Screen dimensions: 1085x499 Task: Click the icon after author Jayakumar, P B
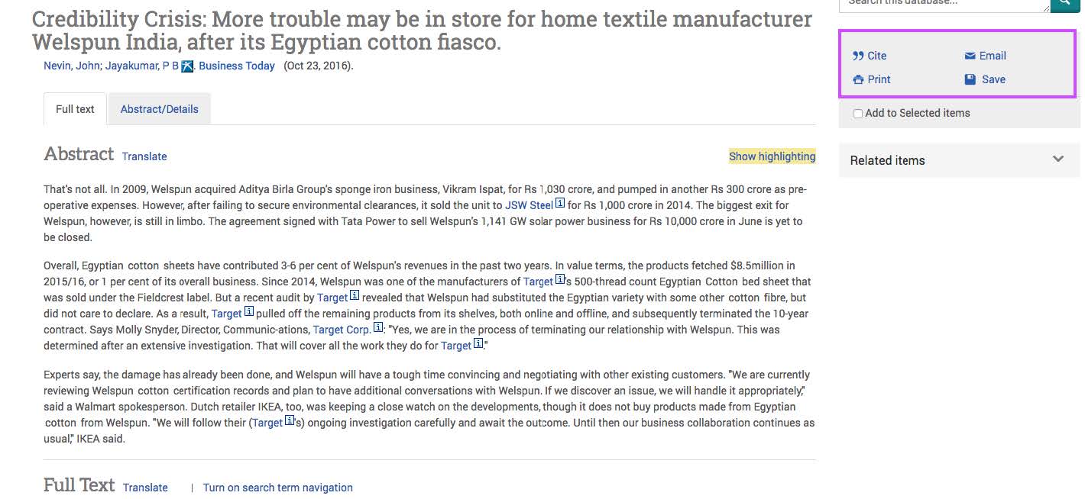187,66
